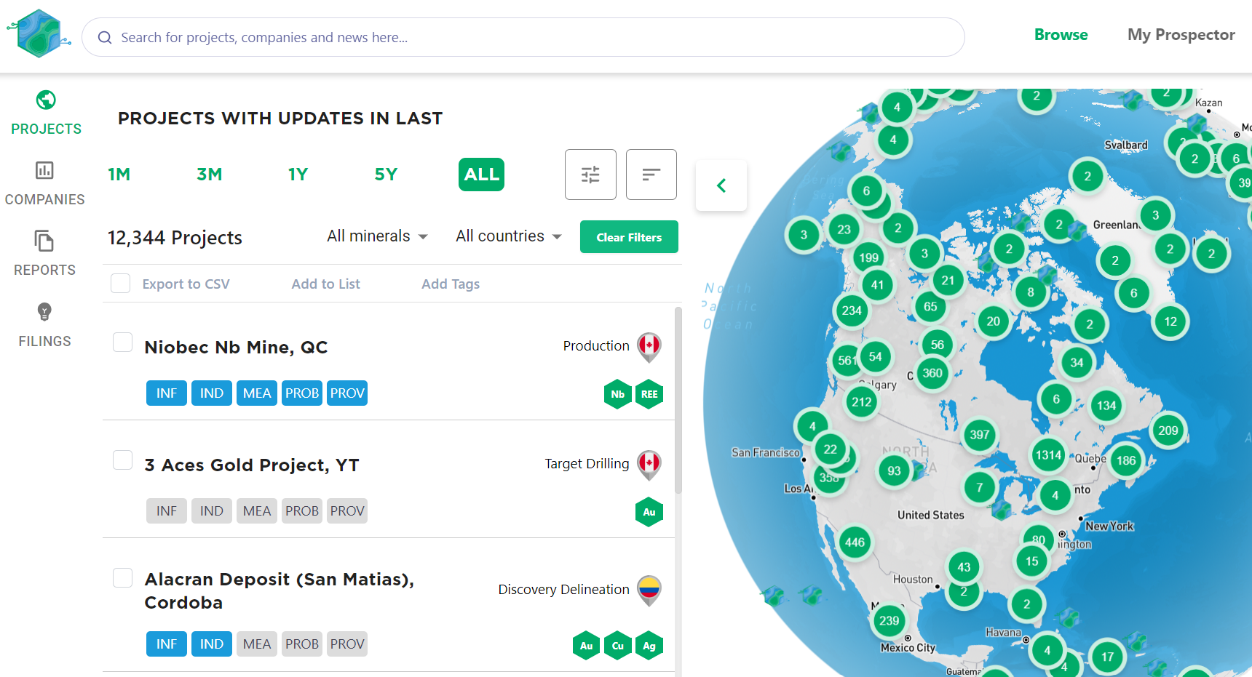1252x677 pixels.
Task: Focus the projects and companies search field
Action: coord(523,37)
